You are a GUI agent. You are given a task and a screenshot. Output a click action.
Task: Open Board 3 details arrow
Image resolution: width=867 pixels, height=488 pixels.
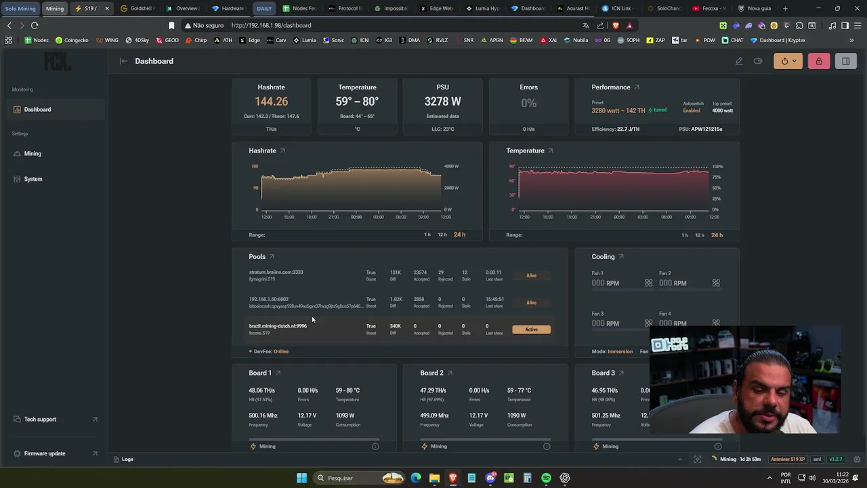pyautogui.click(x=621, y=373)
